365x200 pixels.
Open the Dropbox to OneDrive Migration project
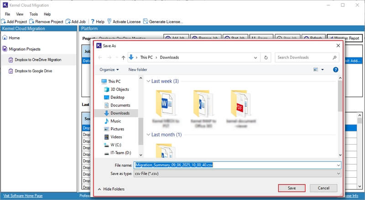(35, 60)
